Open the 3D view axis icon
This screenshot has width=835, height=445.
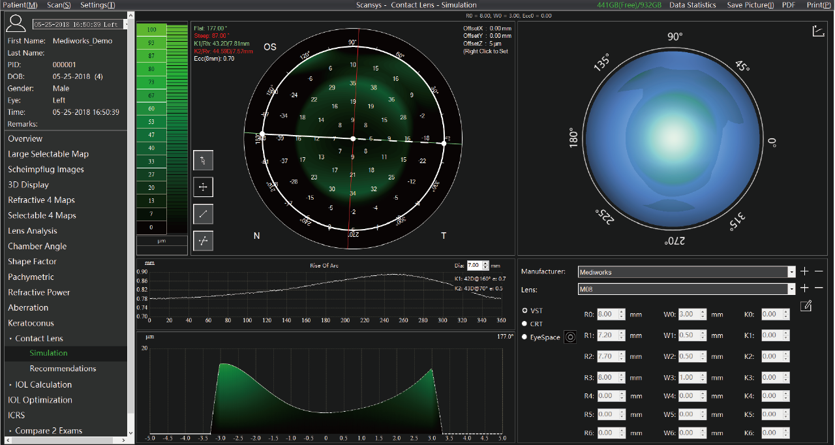[x=818, y=31]
